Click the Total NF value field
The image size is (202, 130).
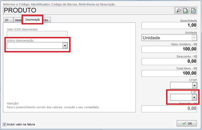tap(169, 109)
